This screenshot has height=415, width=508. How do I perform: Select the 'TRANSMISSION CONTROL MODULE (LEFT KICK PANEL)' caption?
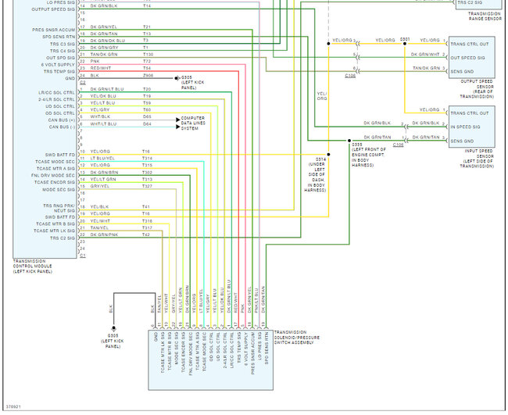coord(32,267)
